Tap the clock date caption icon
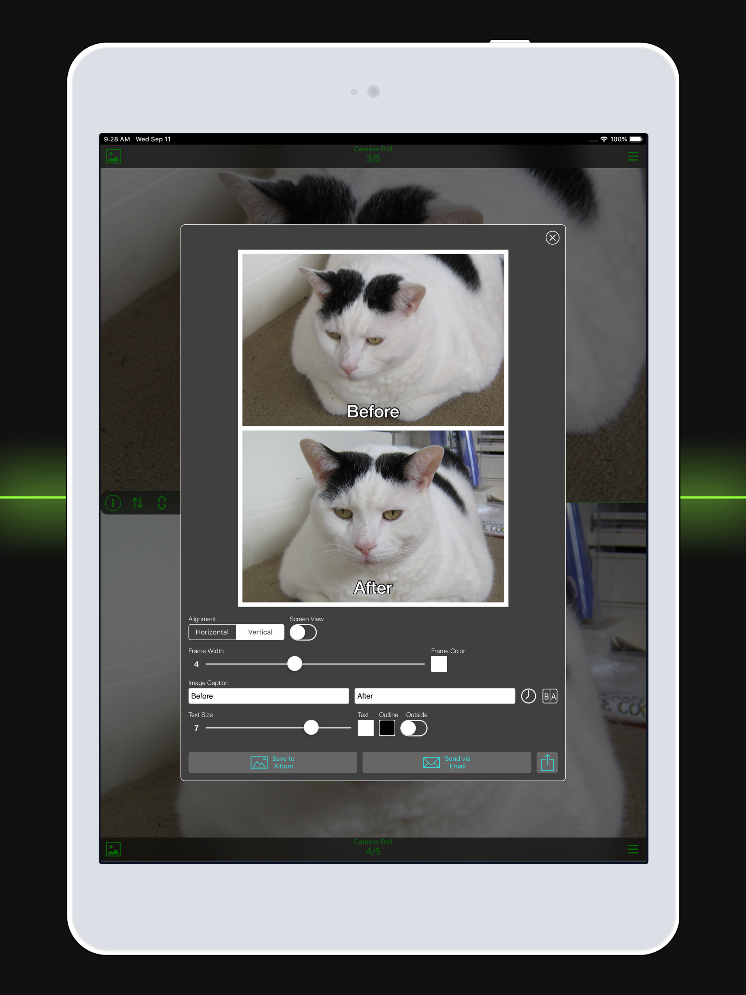Screen dimensions: 746x995 coord(528,696)
